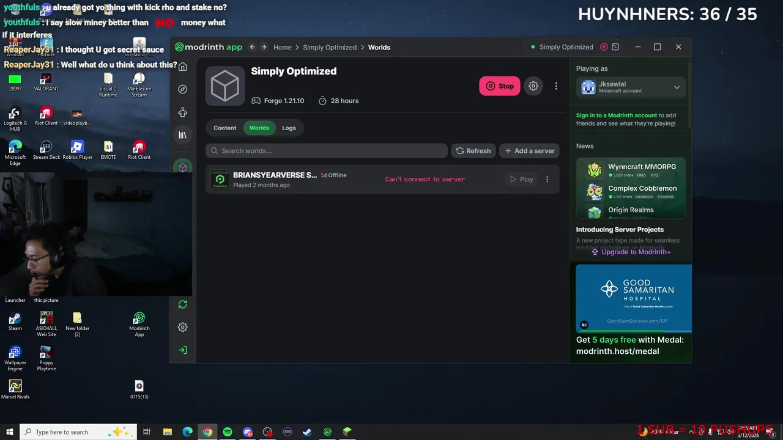Open the Home icon in Modrinth sidebar
Screen dimensions: 783x440
(x=182, y=67)
